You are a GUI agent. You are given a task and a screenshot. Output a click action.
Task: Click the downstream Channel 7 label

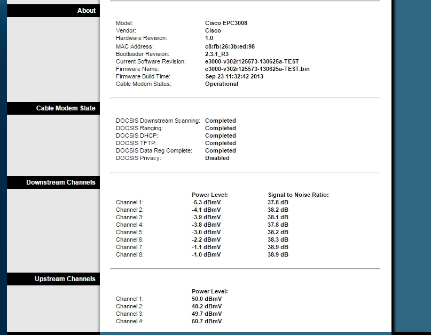(129, 247)
